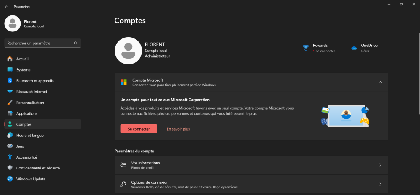Viewport: 420px width, 195px height.
Task: Click the Rewards medal icon
Action: coord(306,48)
